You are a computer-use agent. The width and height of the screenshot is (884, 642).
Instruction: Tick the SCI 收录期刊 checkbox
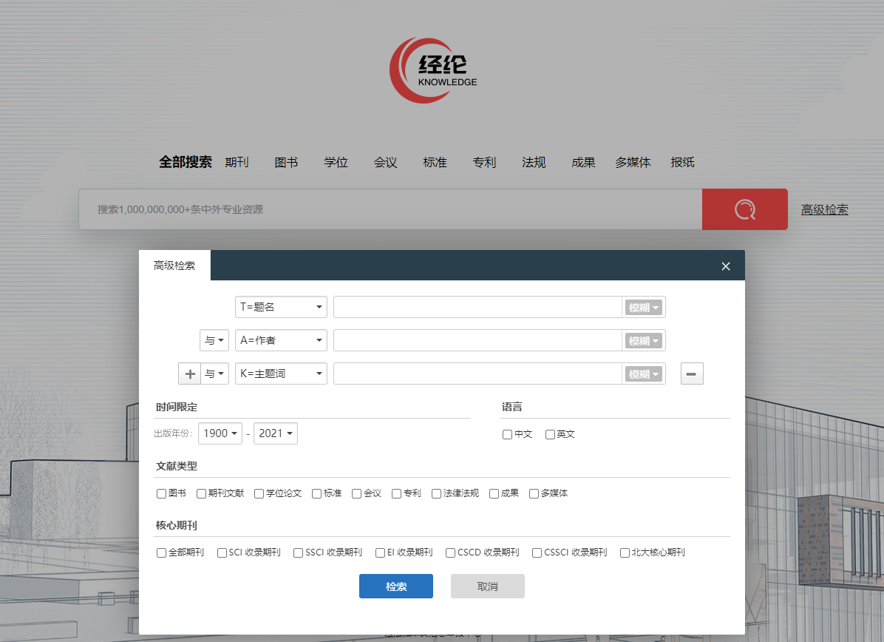click(x=222, y=553)
